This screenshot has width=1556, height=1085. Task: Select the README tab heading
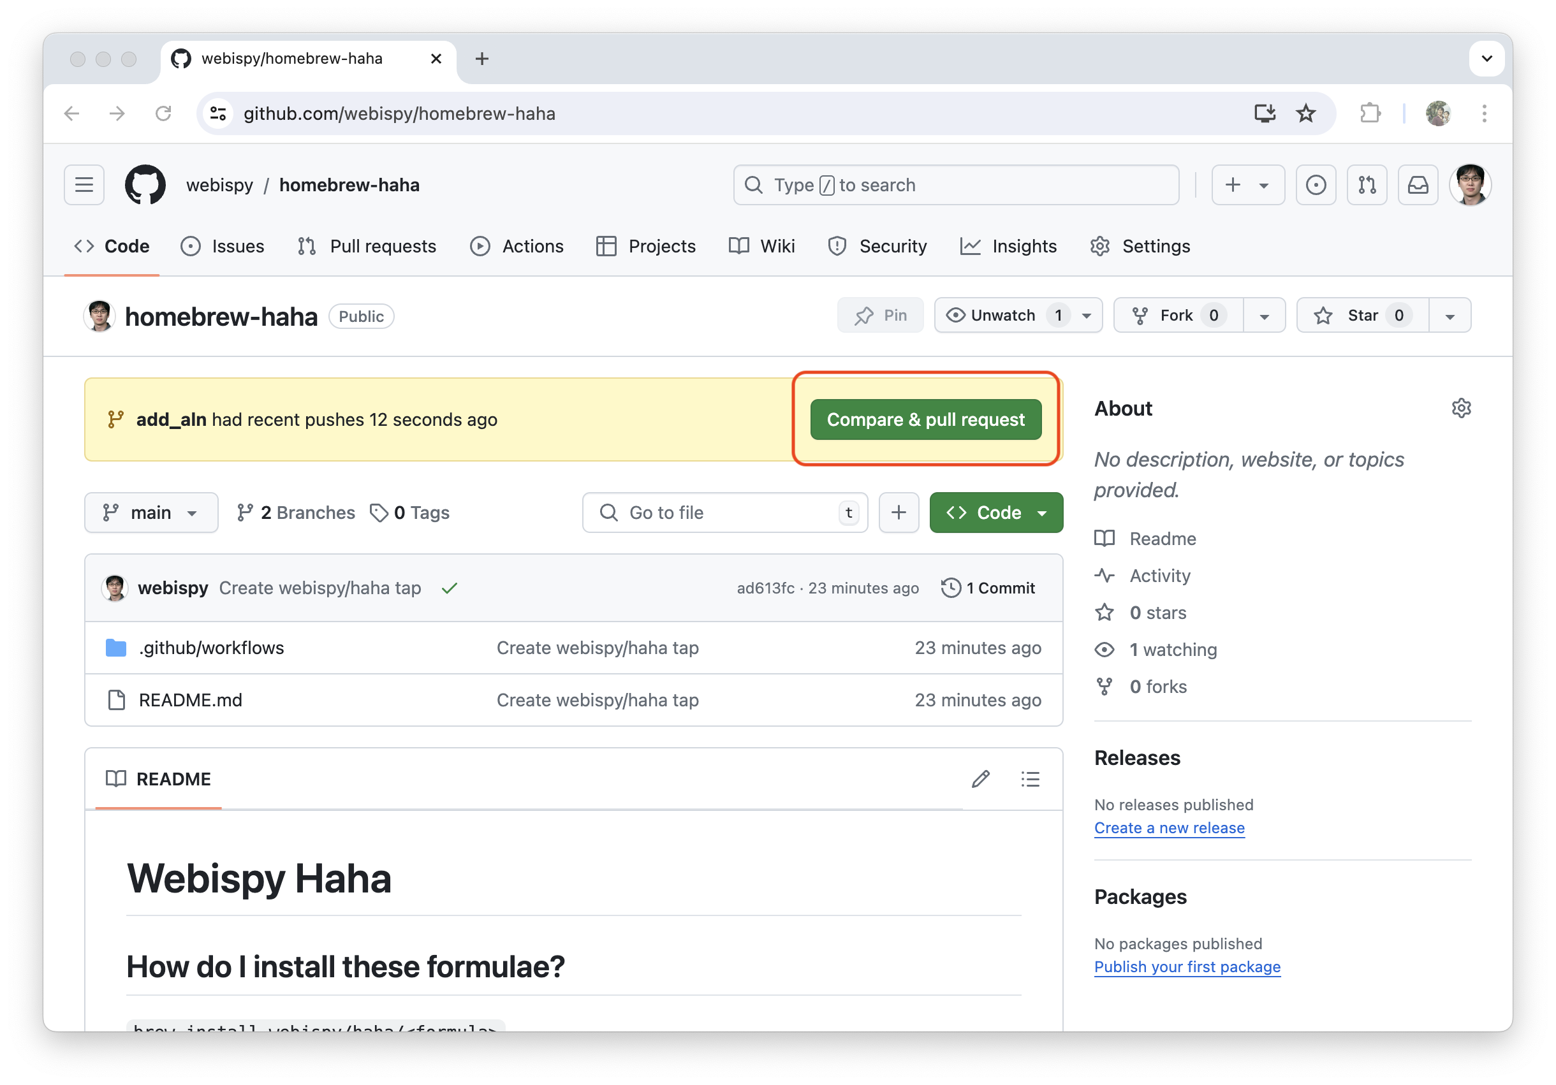click(159, 779)
